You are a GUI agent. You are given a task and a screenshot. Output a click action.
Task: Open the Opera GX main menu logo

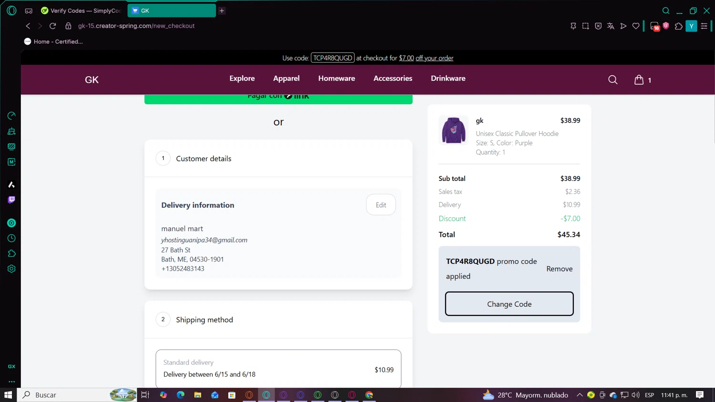[x=11, y=10]
